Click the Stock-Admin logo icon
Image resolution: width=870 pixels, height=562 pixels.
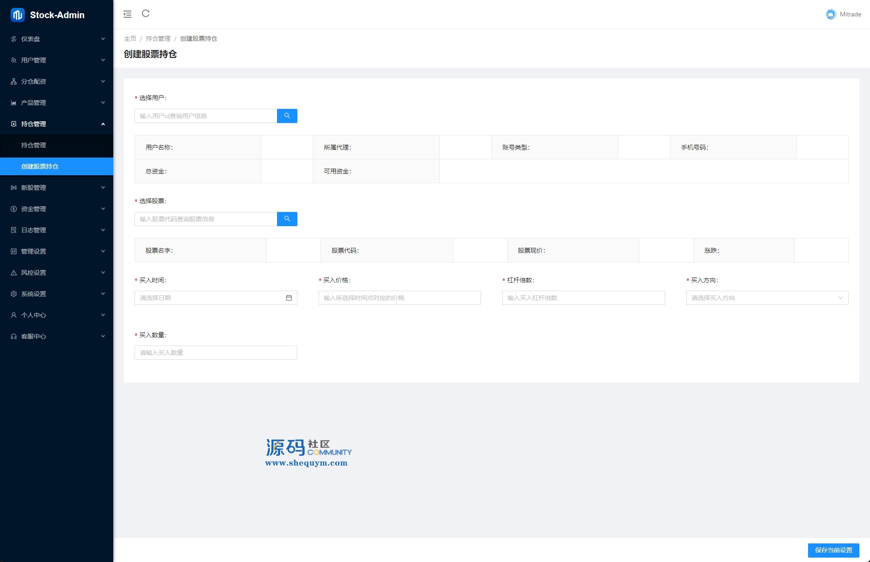point(17,15)
